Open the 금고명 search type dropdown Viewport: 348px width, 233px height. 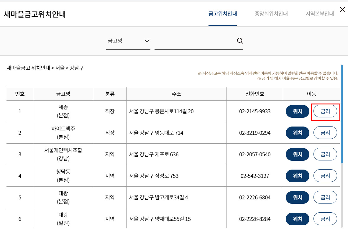pos(128,41)
